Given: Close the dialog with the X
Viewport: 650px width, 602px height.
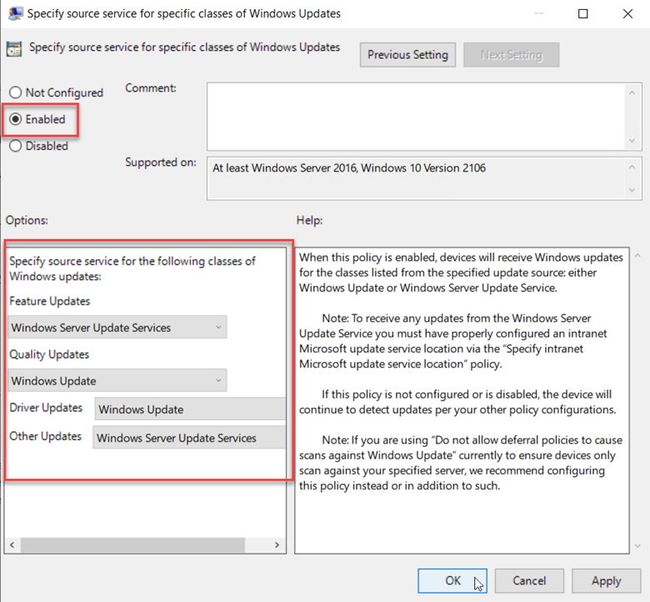Looking at the screenshot, I should [627, 13].
